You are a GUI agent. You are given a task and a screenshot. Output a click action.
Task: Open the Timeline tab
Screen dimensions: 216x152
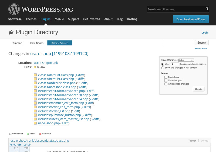click(17, 43)
